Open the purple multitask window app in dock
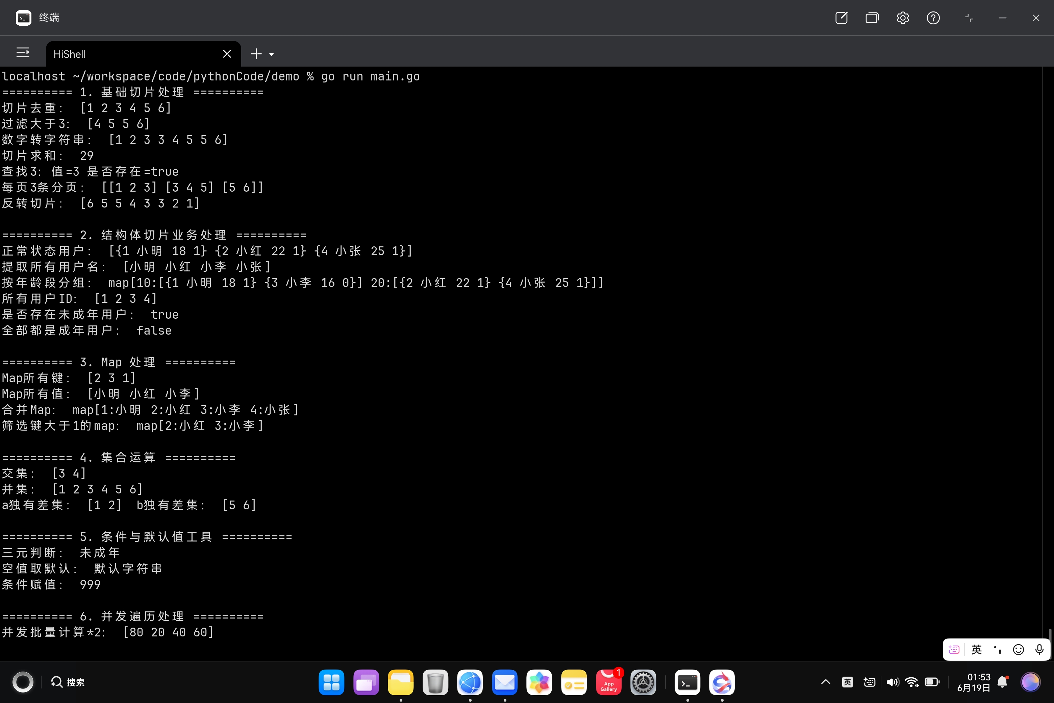 pyautogui.click(x=366, y=682)
